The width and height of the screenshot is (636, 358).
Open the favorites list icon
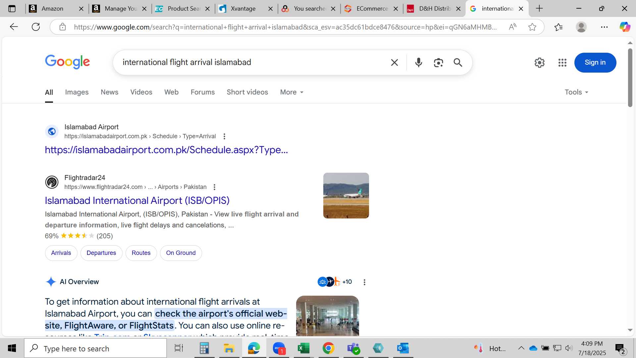coord(558,27)
